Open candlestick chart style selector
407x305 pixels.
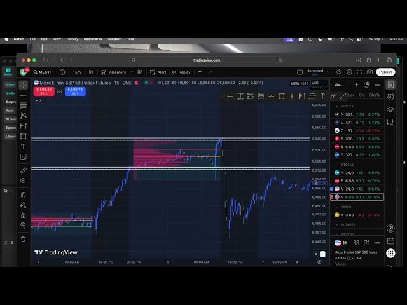[x=91, y=72]
